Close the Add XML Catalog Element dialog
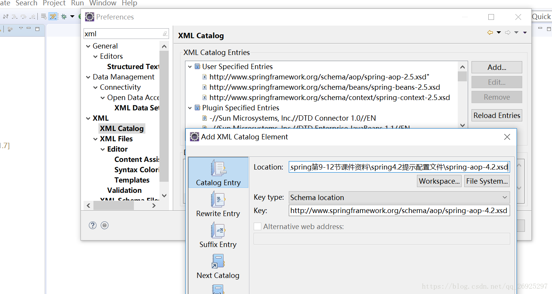Viewport: 552px width, 294px height. tap(507, 137)
